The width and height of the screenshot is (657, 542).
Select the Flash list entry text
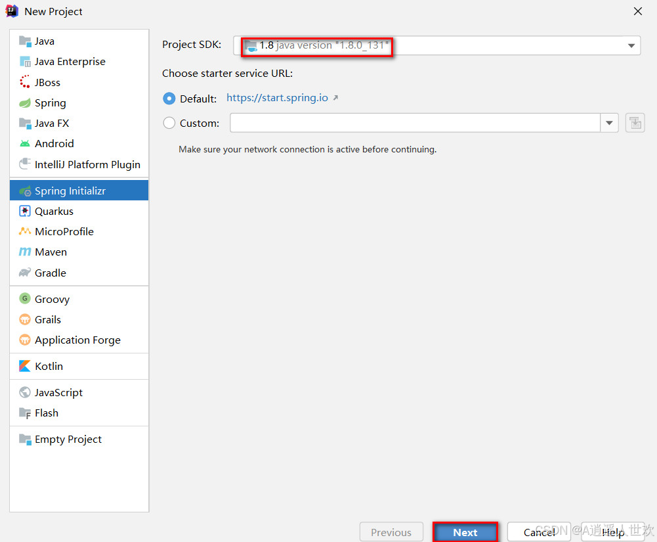[x=47, y=413]
